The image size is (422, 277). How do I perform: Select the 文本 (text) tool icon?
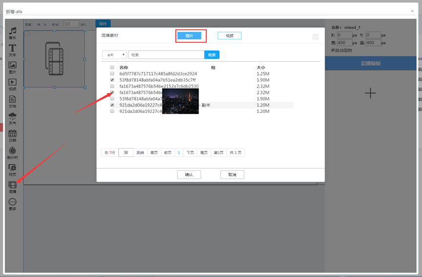point(13,49)
